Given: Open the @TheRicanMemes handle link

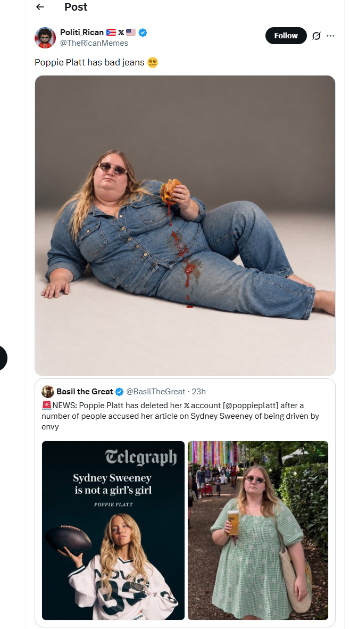Looking at the screenshot, I should tap(94, 43).
